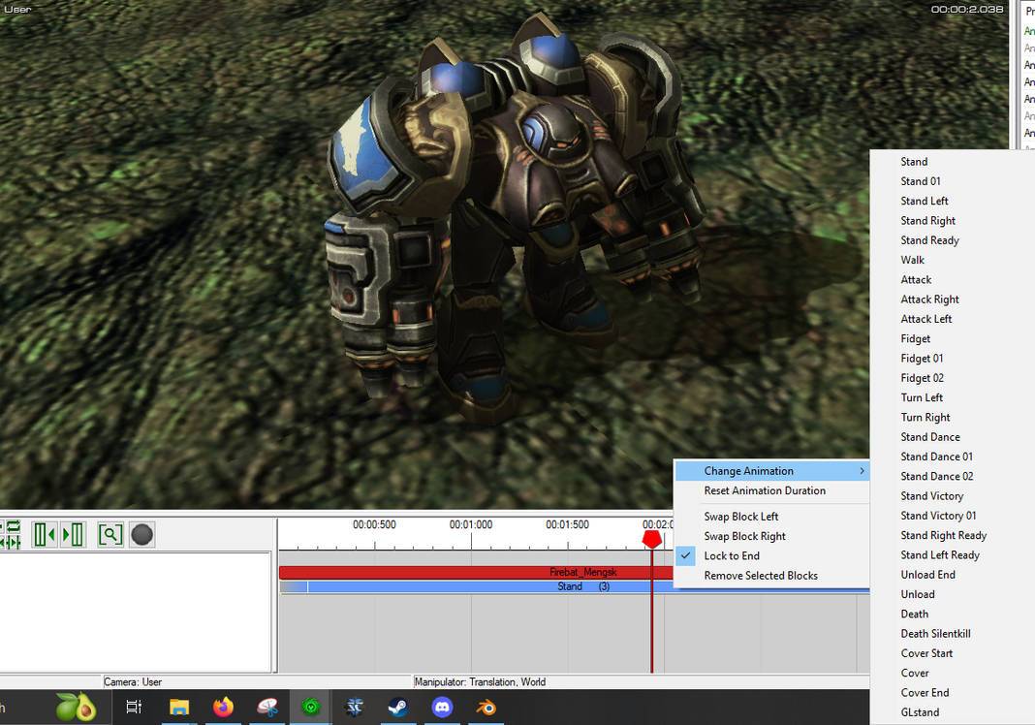Viewport: 1035px width, 725px height.
Task: Select Stand Left animation
Action: pos(925,201)
